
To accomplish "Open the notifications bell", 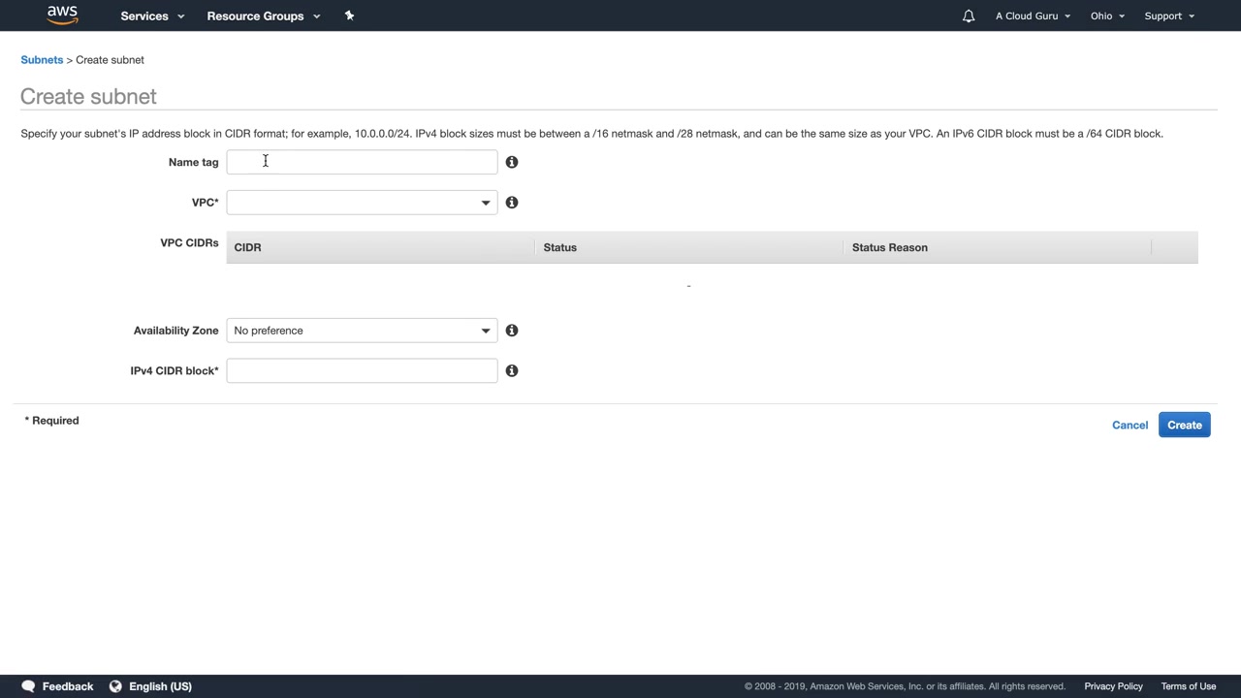I will pos(968,16).
